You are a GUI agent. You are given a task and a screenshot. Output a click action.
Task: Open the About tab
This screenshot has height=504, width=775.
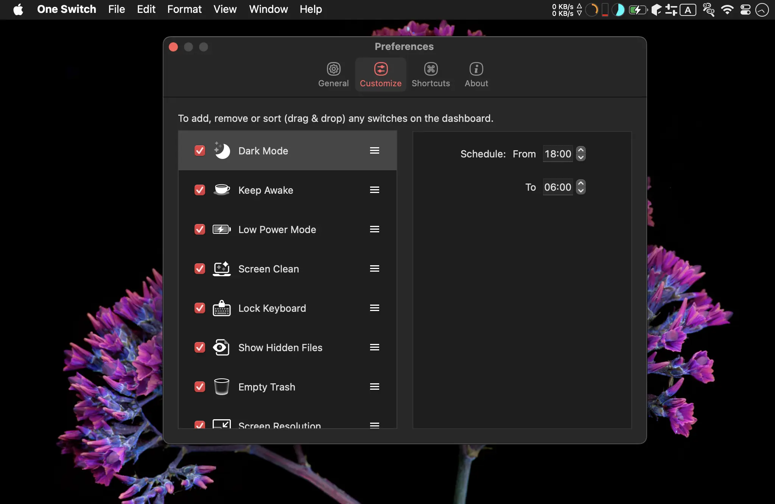click(x=476, y=75)
